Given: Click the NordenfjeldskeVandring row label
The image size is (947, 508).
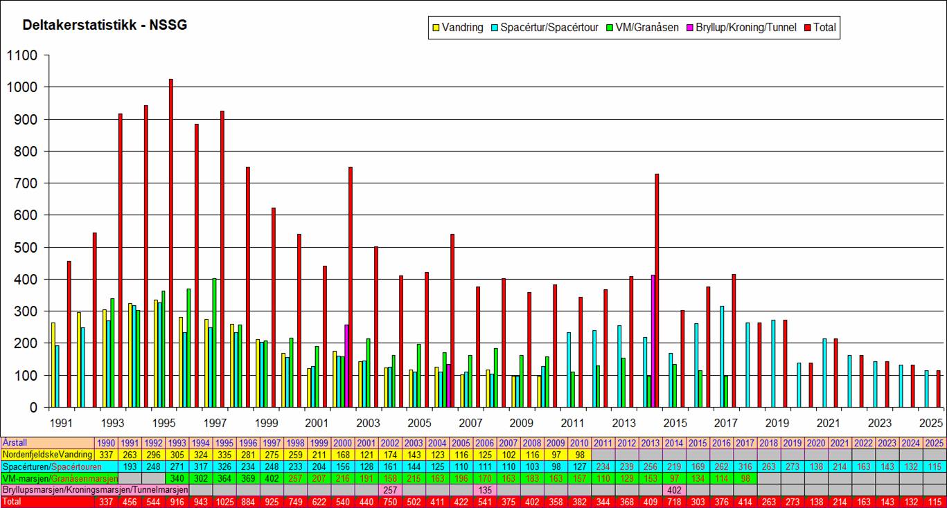Looking at the screenshot, I should (47, 454).
